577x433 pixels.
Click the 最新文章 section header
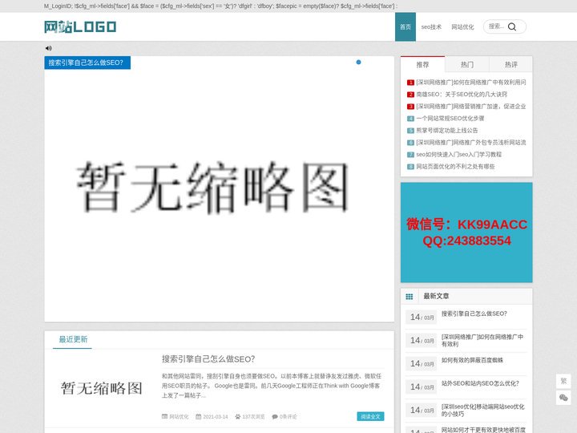436,296
